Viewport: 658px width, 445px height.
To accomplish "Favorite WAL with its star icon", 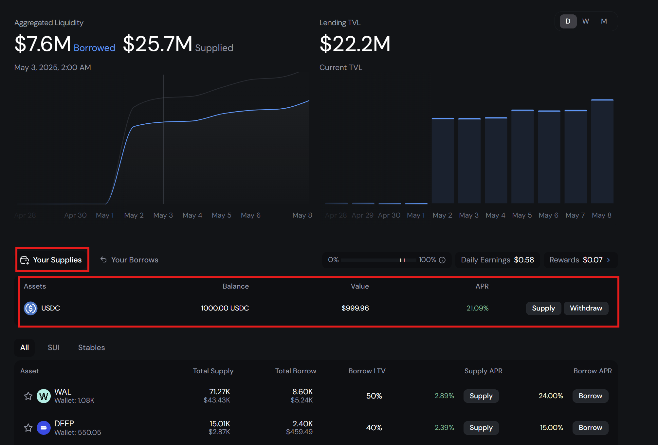I will 28,396.
